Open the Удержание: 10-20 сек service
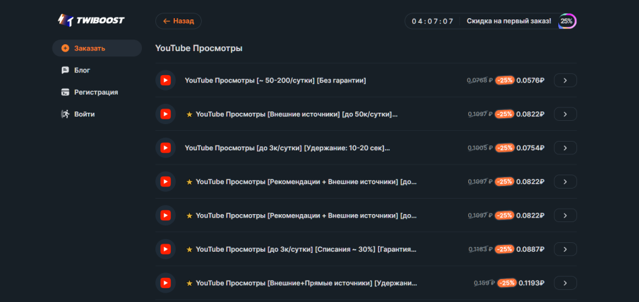The image size is (639, 302). pyautogui.click(x=287, y=148)
